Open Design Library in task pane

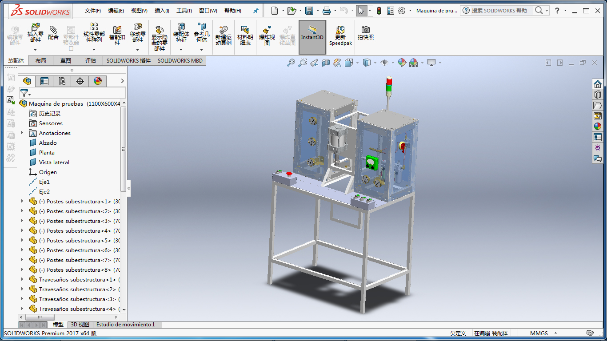click(598, 94)
